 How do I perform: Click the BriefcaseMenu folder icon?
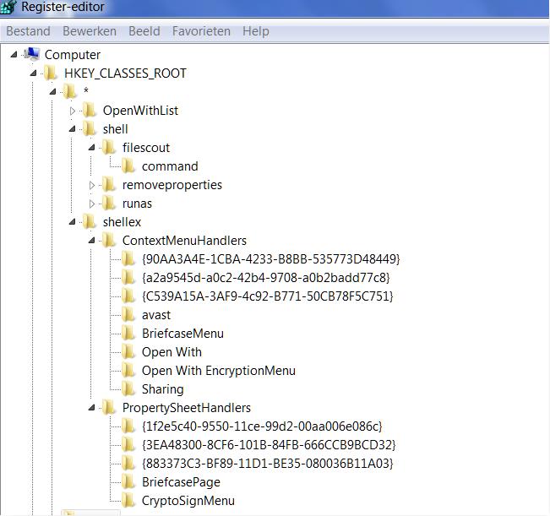128,334
